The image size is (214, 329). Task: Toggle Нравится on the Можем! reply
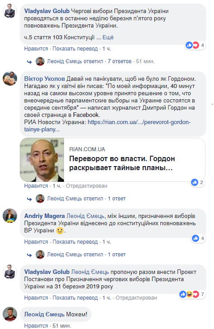[36, 326]
